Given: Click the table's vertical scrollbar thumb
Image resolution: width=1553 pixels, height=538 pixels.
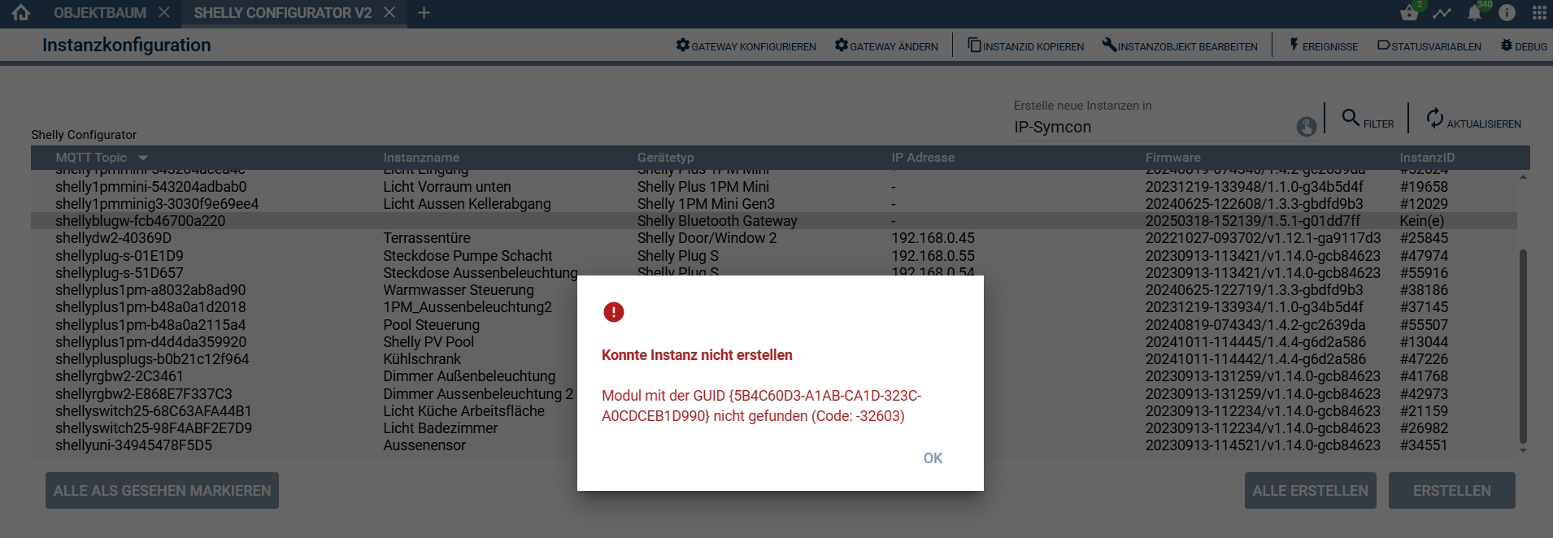Looking at the screenshot, I should (x=1523, y=347).
